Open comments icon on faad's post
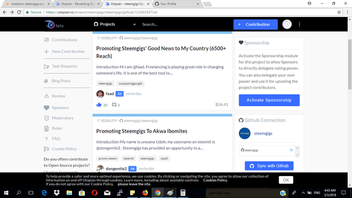Screen dimensions: 352x198 114,105
